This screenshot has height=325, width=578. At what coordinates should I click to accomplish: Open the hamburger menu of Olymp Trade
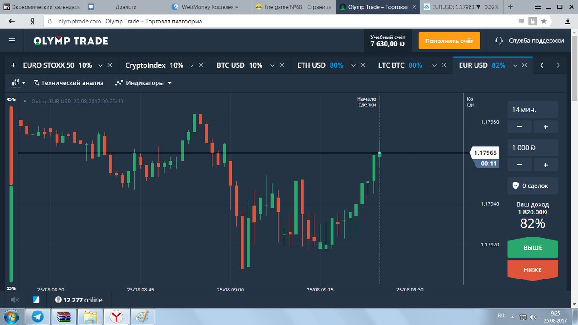pos(12,41)
